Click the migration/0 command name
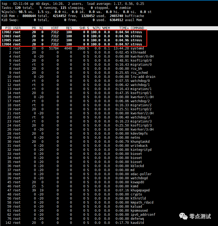 click(x=141, y=64)
